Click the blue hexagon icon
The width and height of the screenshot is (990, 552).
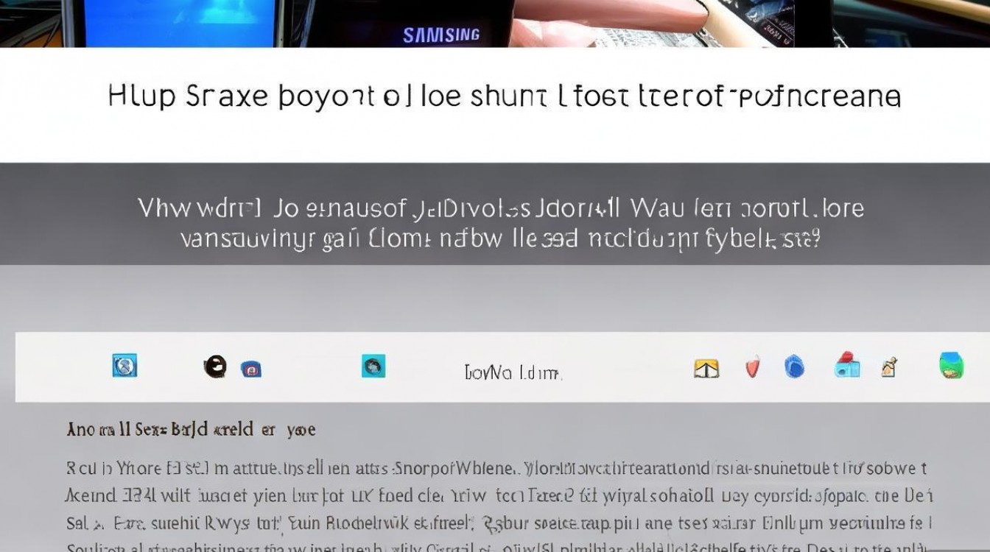794,367
